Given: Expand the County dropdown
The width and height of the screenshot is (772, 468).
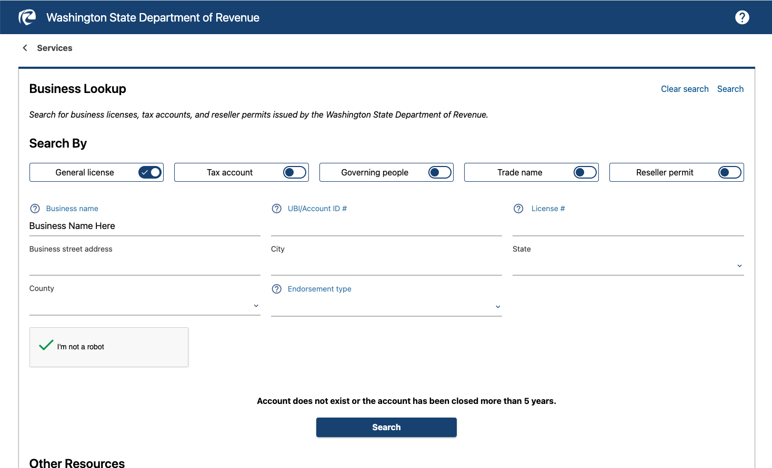Looking at the screenshot, I should (256, 305).
